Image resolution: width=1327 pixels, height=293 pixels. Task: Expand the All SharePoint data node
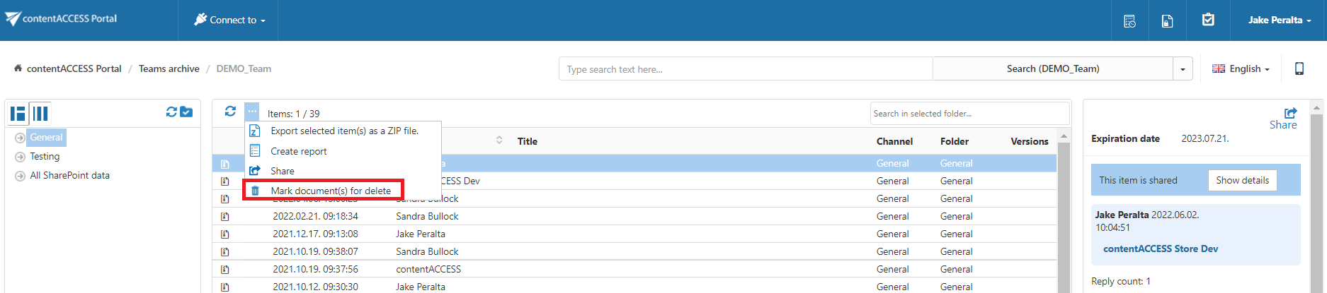coord(21,176)
